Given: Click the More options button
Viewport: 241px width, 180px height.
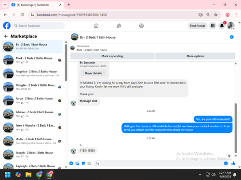Looking at the screenshot, I should 195,56.
